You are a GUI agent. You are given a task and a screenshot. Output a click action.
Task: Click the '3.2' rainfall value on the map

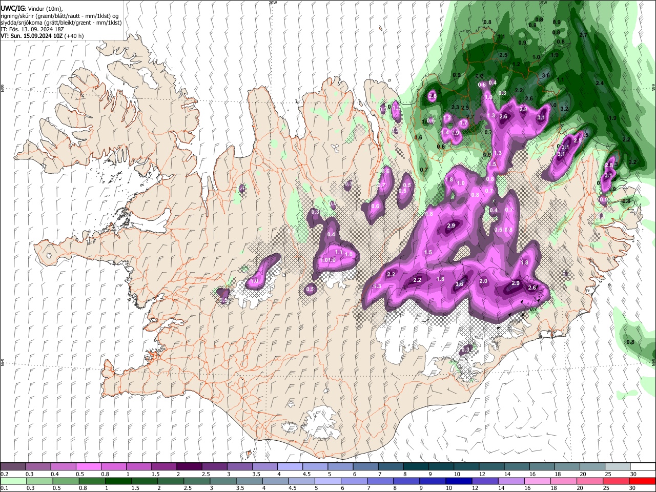(564, 109)
